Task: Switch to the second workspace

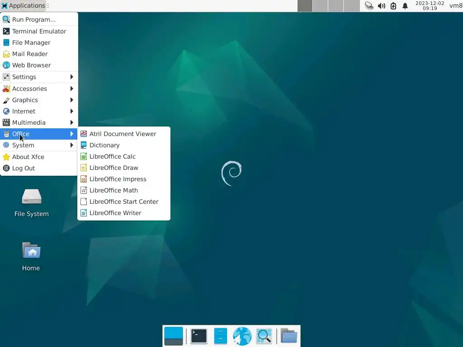Action: (x=321, y=6)
